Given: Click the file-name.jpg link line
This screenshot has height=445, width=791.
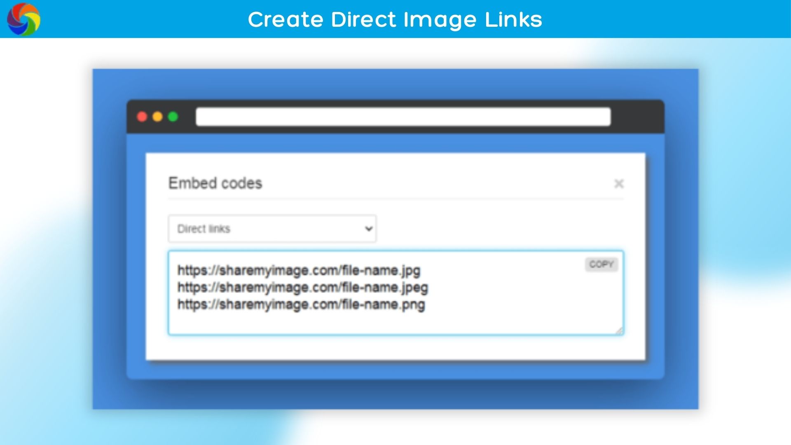Looking at the screenshot, I should tap(299, 271).
